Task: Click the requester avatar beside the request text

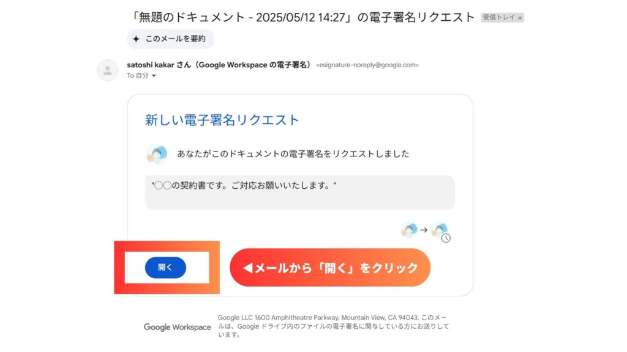Action: (x=156, y=154)
